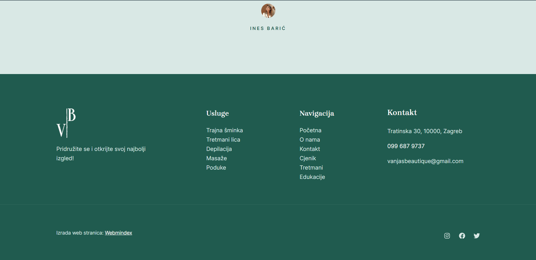Click the VB logo in footer

pos(66,123)
